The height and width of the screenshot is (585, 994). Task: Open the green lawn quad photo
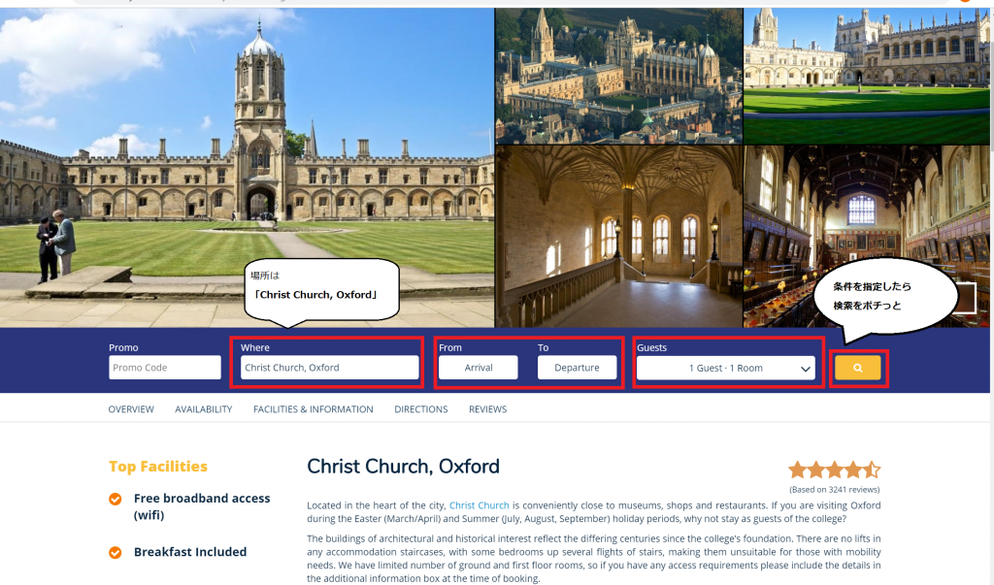click(x=867, y=76)
